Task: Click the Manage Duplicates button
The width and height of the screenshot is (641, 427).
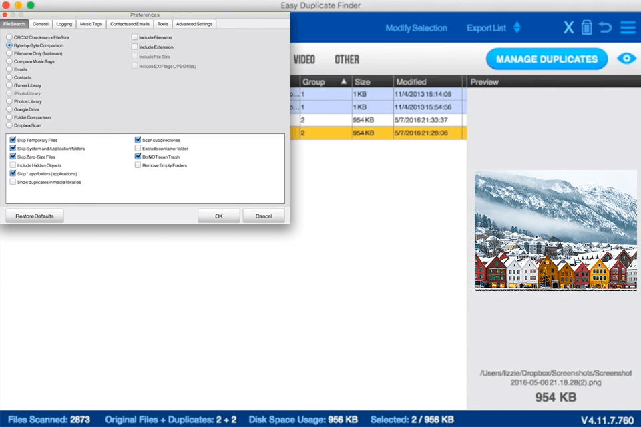Action: click(546, 59)
